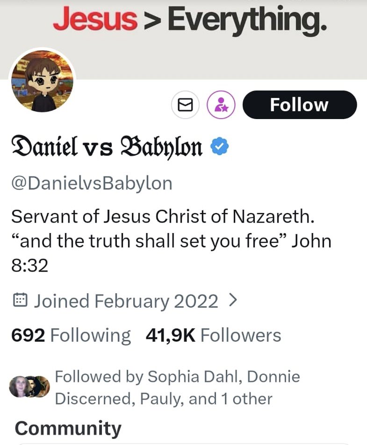Open the Community section heading
This screenshot has width=367, height=445.
click(x=68, y=428)
